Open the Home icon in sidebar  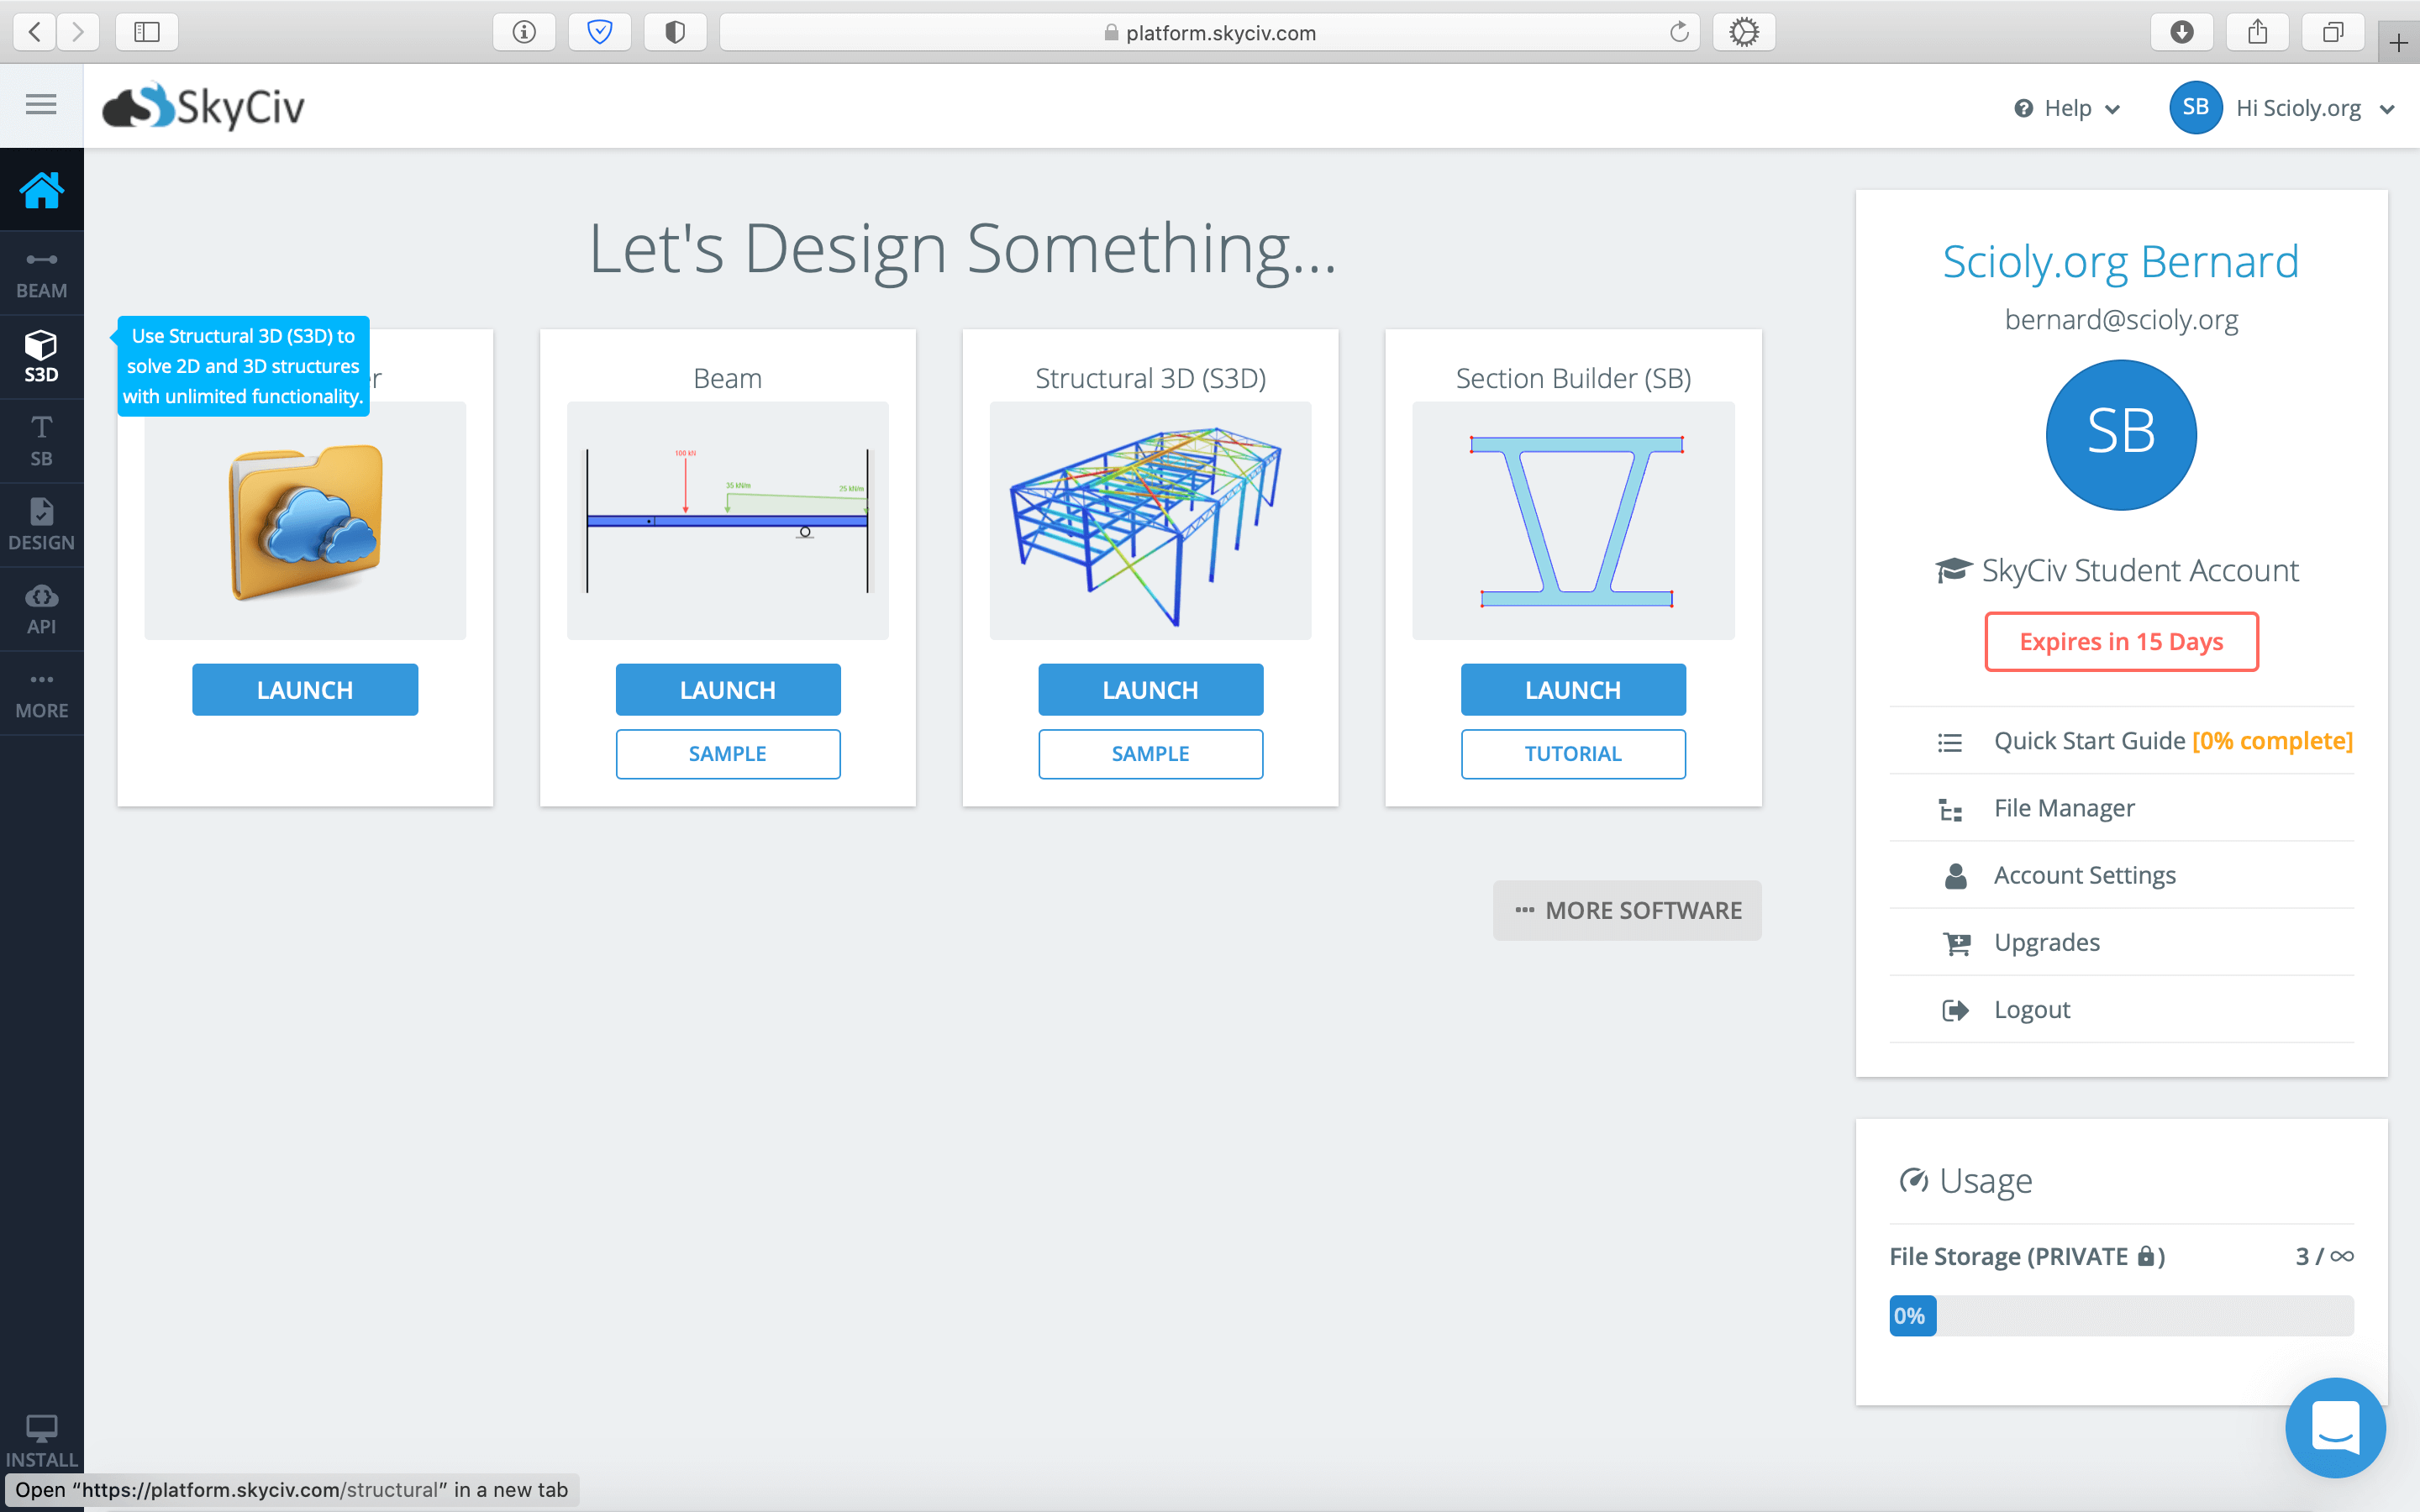(x=41, y=190)
